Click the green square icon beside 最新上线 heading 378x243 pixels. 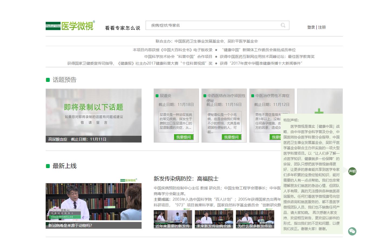click(48, 166)
